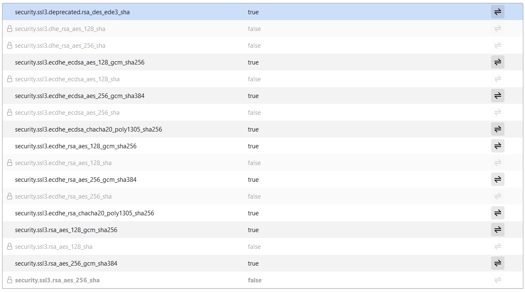Click the preference name security.ssl3.ecdhe_rsa_aes_256_gcm_sha384
This screenshot has width=525, height=292.
76,180
